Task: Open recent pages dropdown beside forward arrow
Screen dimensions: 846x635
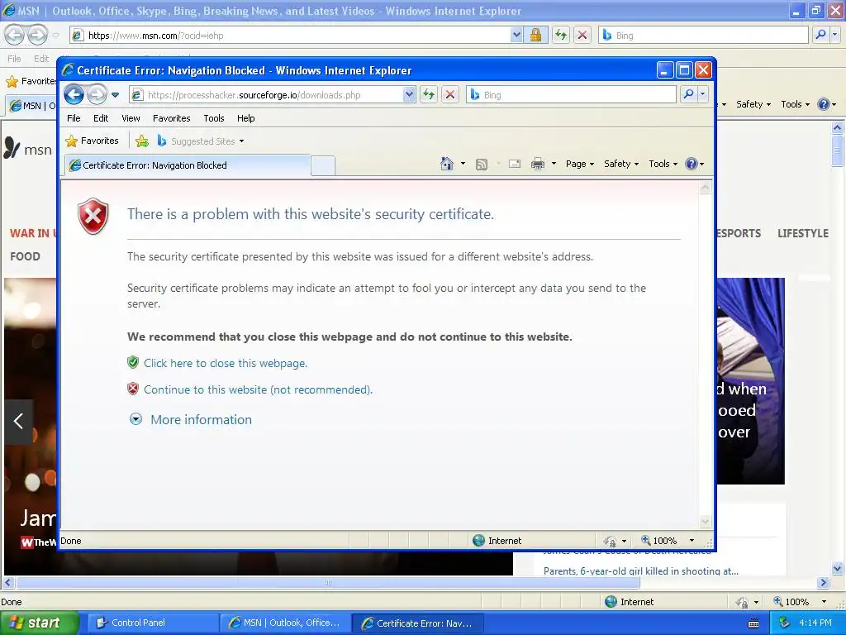Action: point(115,95)
